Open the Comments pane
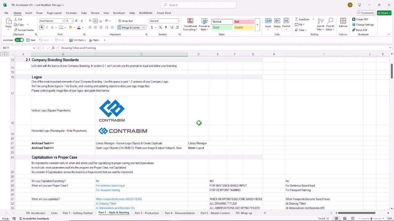 pos(366,13)
